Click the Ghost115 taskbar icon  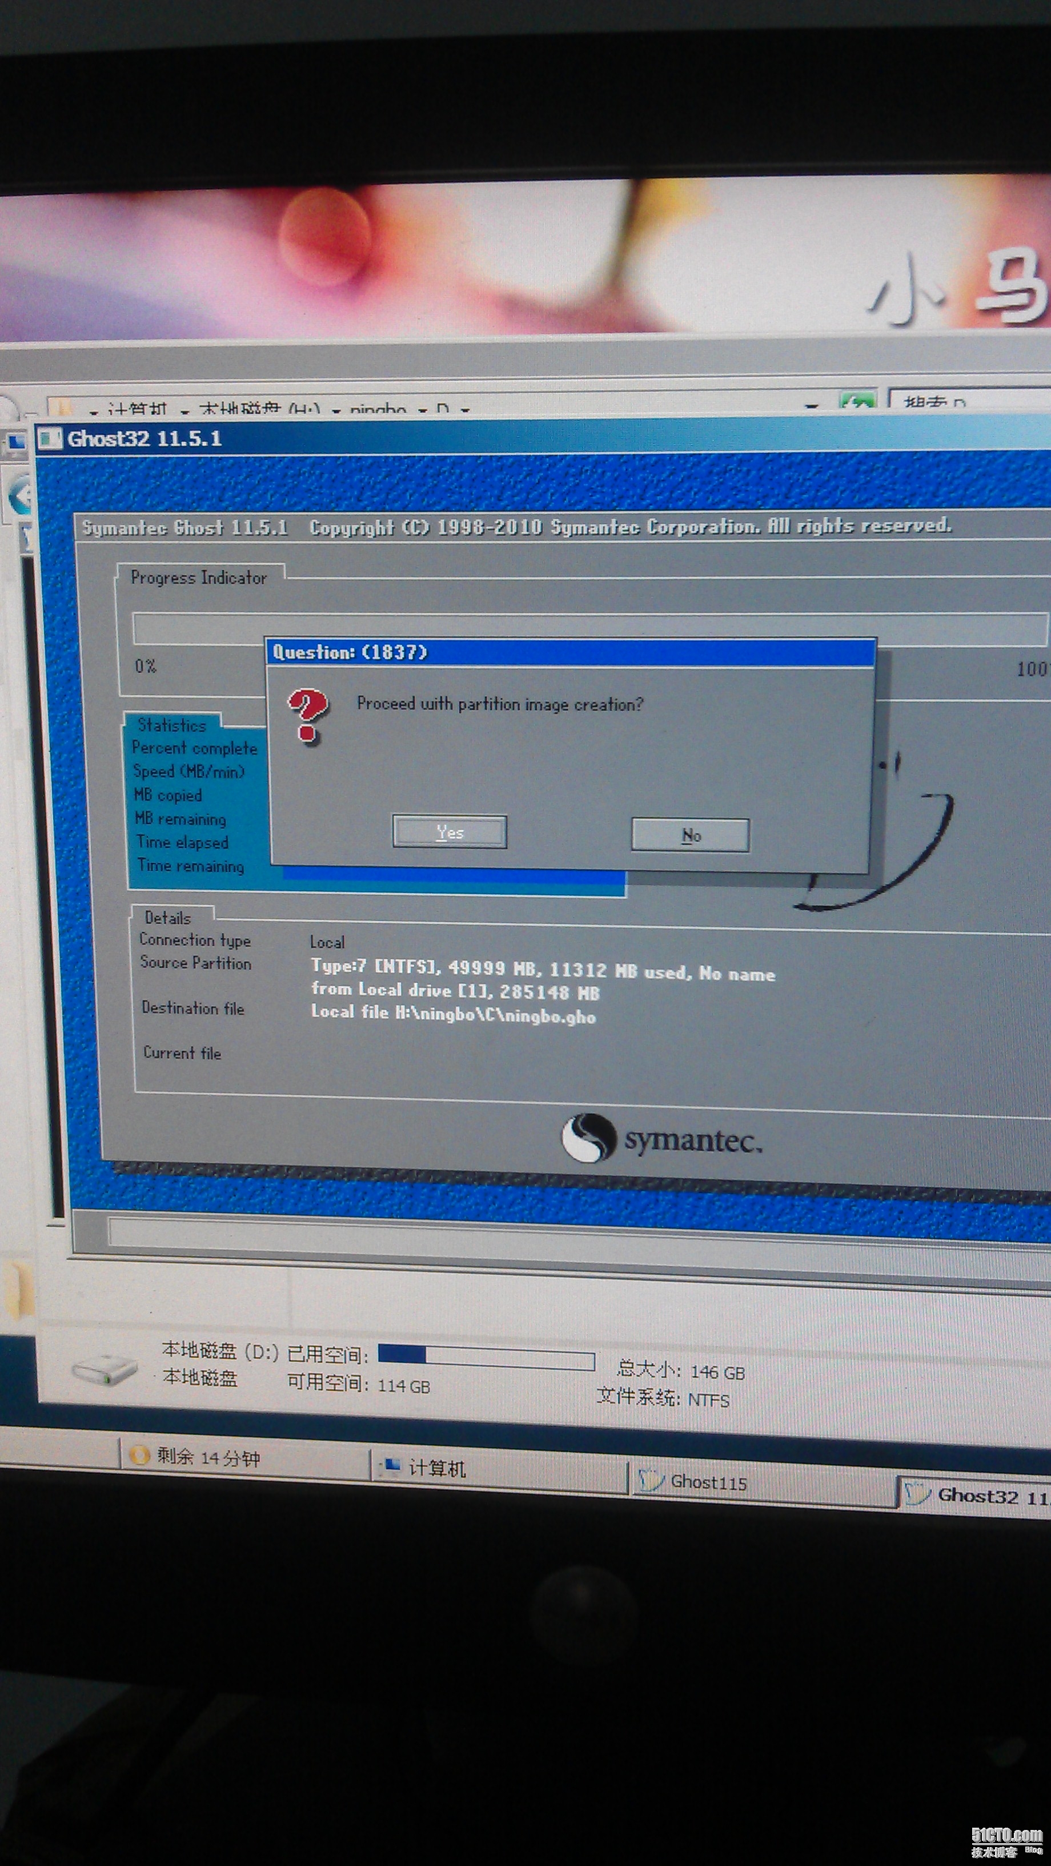click(651, 1481)
